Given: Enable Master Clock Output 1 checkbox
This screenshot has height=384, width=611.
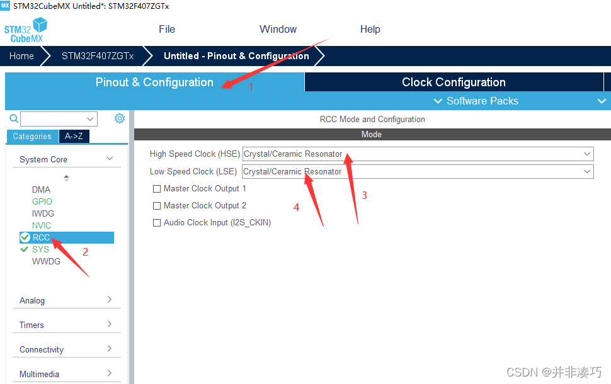Looking at the screenshot, I should tap(157, 189).
